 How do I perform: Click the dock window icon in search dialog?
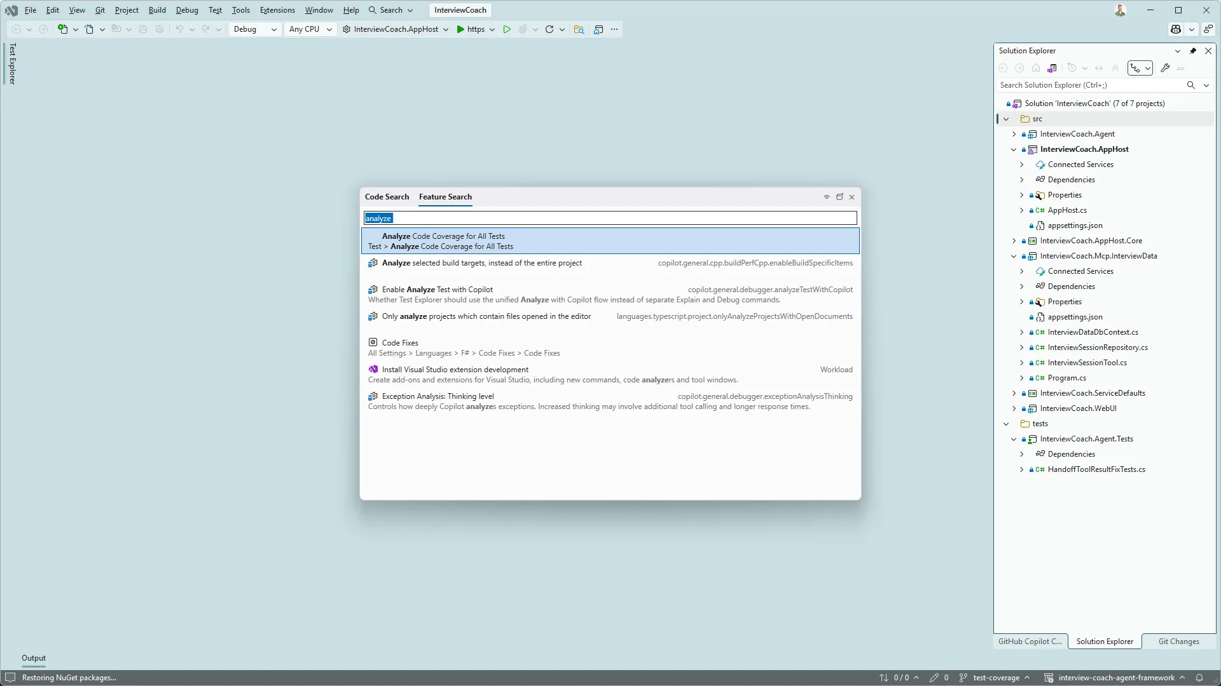839,197
